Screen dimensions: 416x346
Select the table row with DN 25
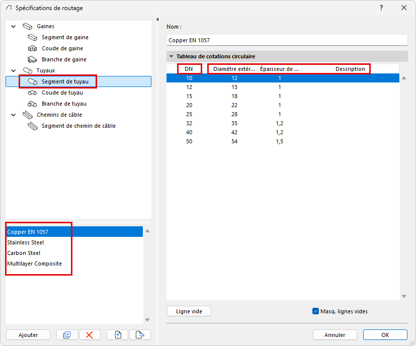coord(283,114)
